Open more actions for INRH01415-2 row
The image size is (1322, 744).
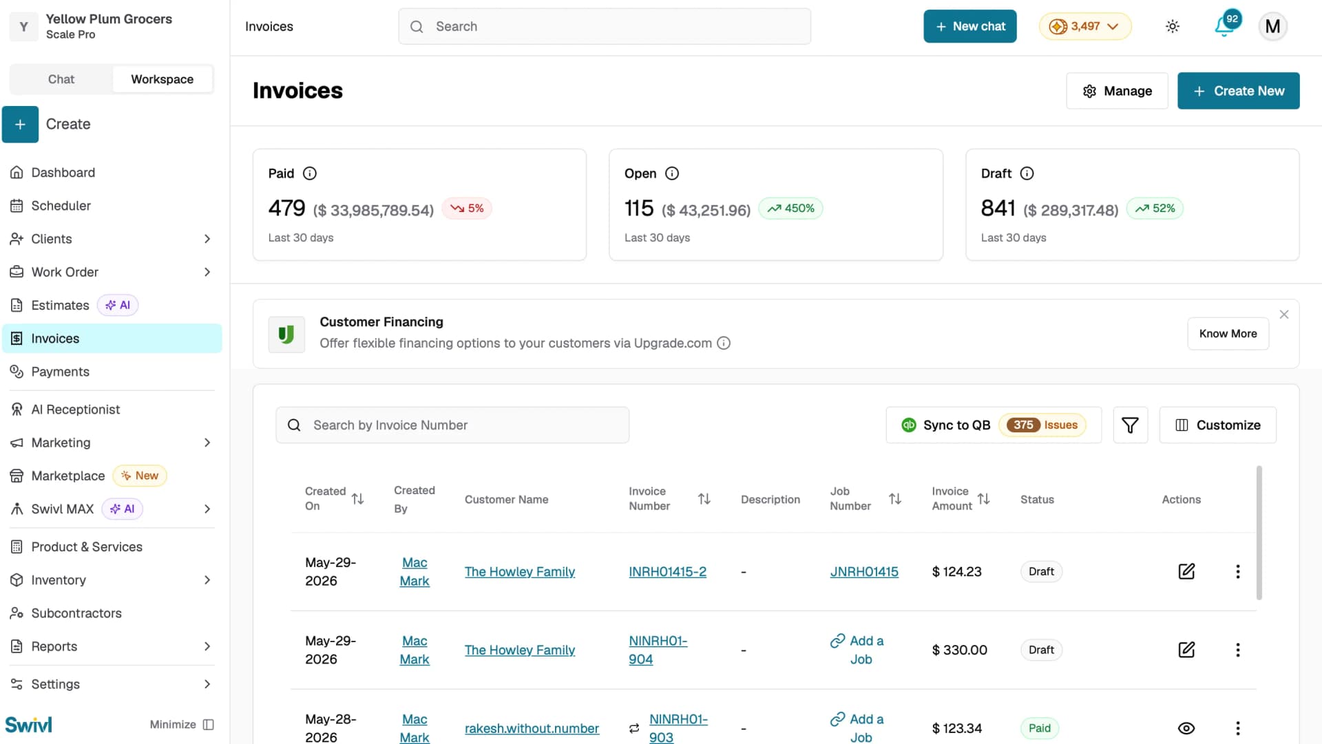coord(1237,572)
